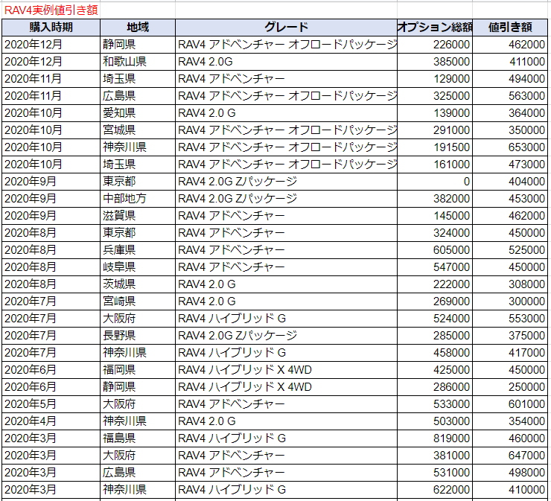
Task: Select the option total cell 531000
Action: [435, 473]
